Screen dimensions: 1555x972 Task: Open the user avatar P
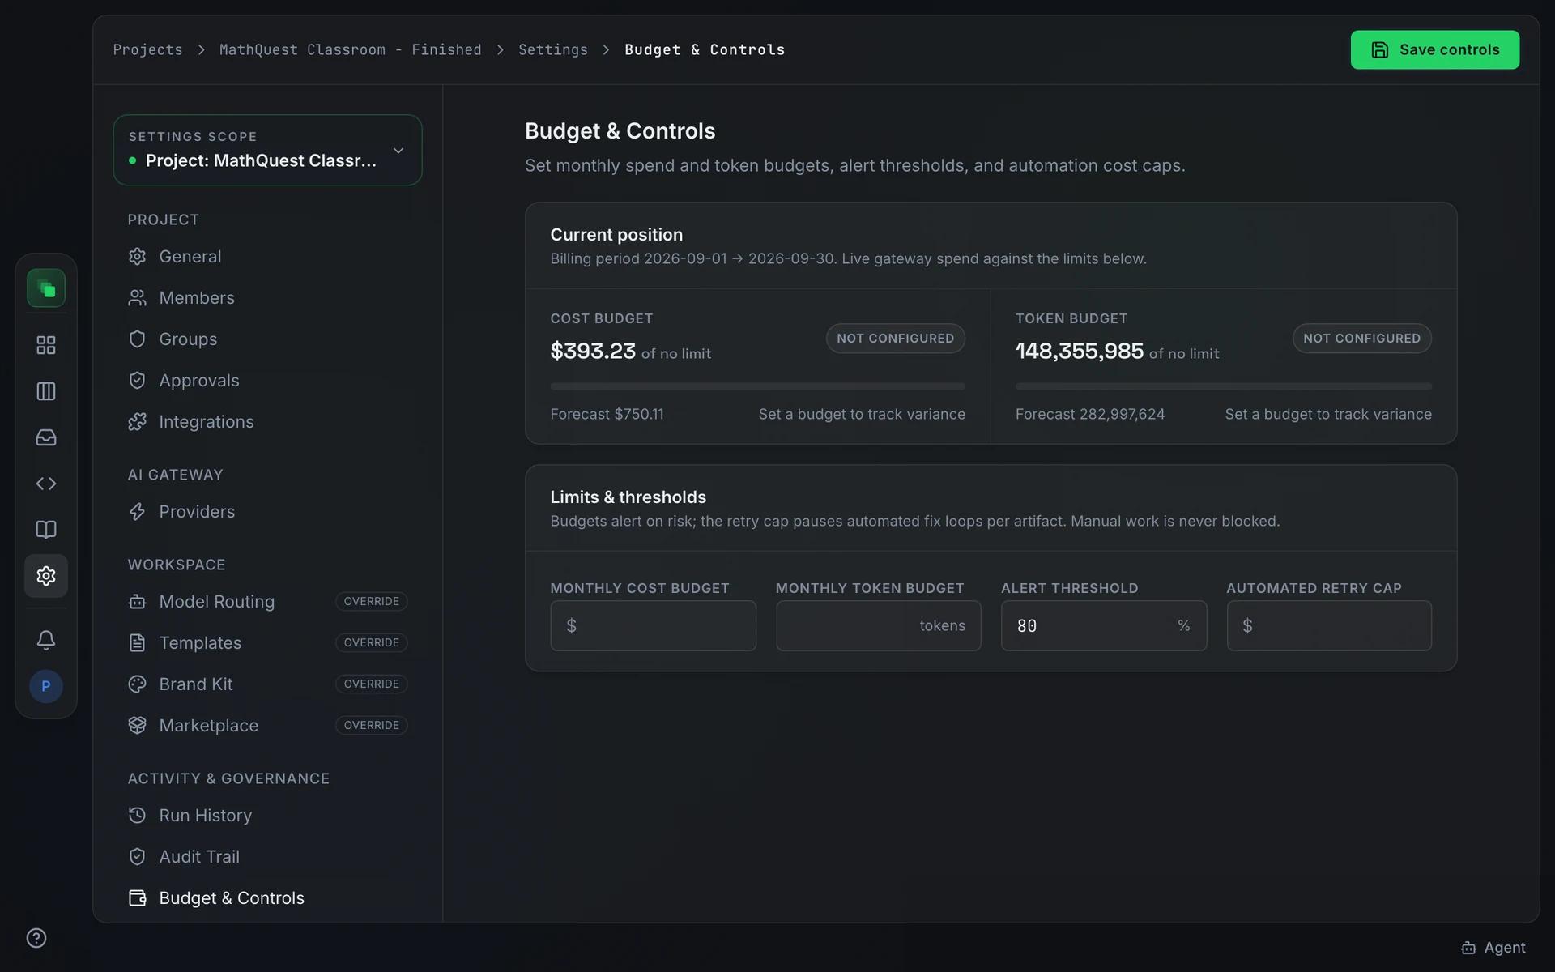46,686
